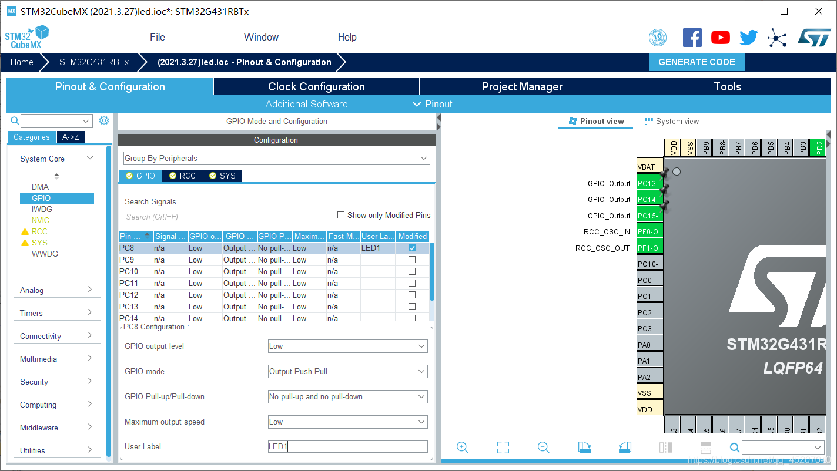The width and height of the screenshot is (837, 471).
Task: Click the VBAT pin on the chip
Action: [650, 167]
